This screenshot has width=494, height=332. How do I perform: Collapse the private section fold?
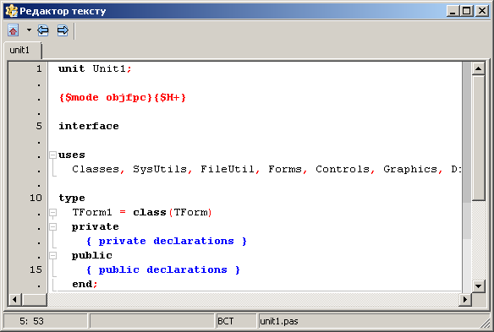(53, 227)
